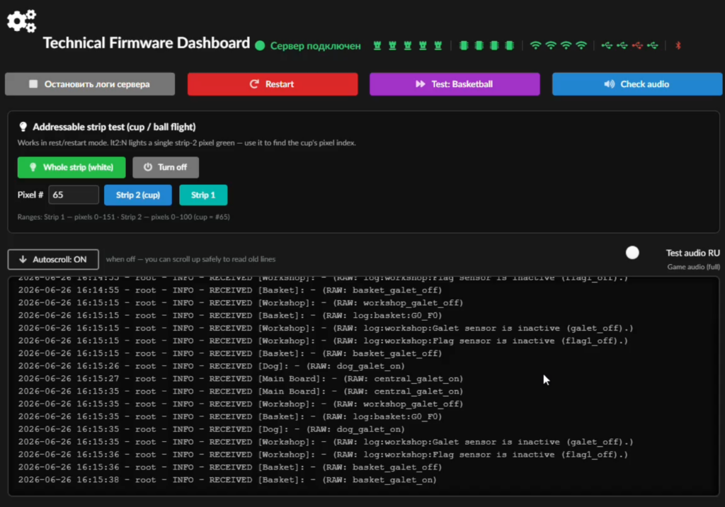
Task: Click 16:15:35 log:basket:G0_F0 log line
Action: 230,416
